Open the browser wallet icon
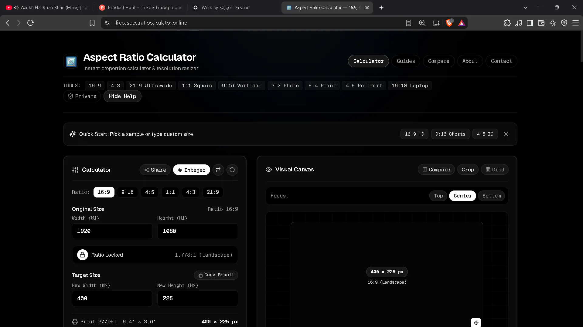 pyautogui.click(x=541, y=23)
